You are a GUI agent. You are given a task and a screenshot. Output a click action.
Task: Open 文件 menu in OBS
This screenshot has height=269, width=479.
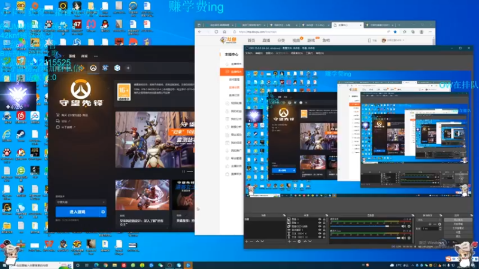[x=248, y=53]
